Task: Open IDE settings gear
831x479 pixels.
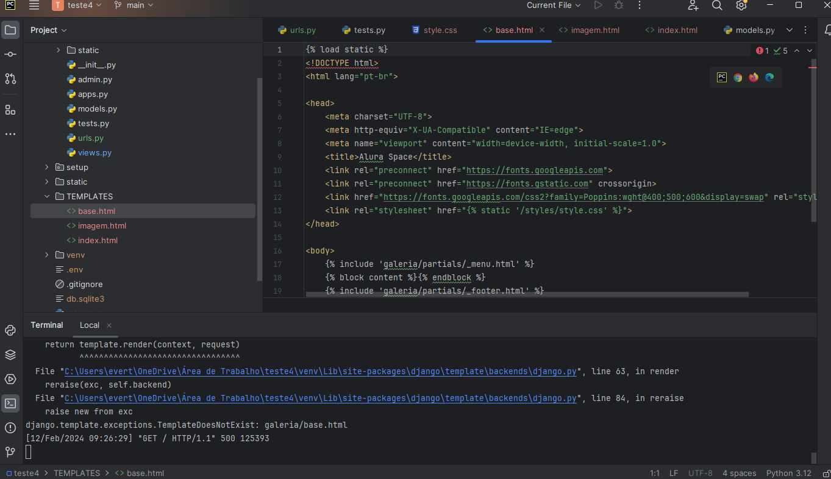Action: click(741, 5)
